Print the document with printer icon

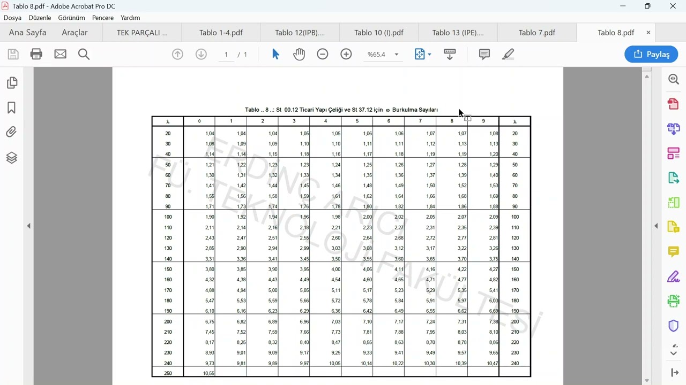coord(36,54)
